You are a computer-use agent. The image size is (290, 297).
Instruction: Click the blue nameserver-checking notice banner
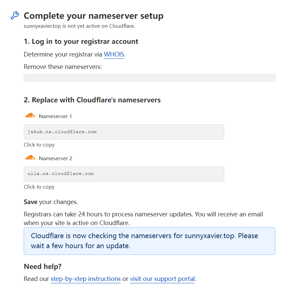click(149, 241)
